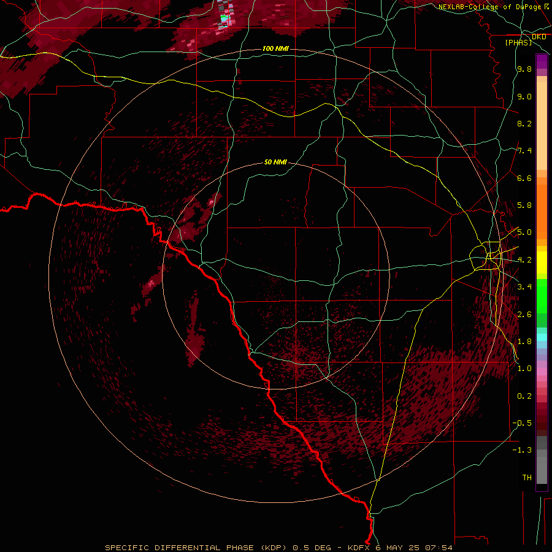Click the 0.2 legend value
This screenshot has height=552, width=552.
click(524, 396)
